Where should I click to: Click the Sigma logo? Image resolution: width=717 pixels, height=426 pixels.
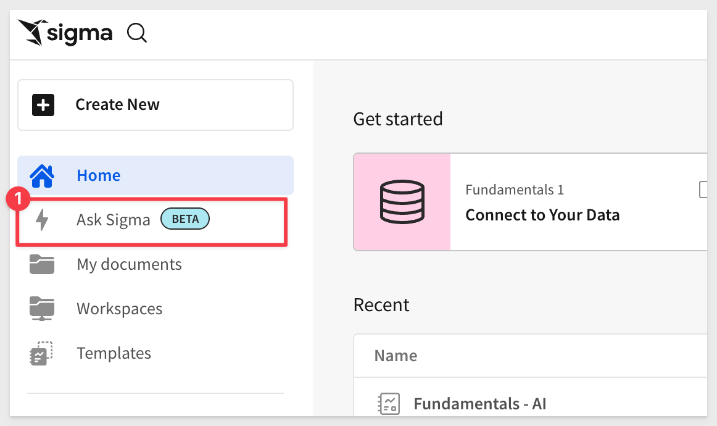65,33
